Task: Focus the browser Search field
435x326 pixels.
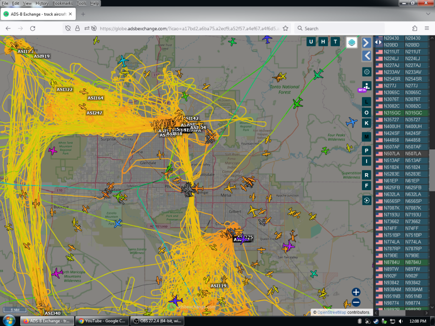Action: (x=339, y=28)
